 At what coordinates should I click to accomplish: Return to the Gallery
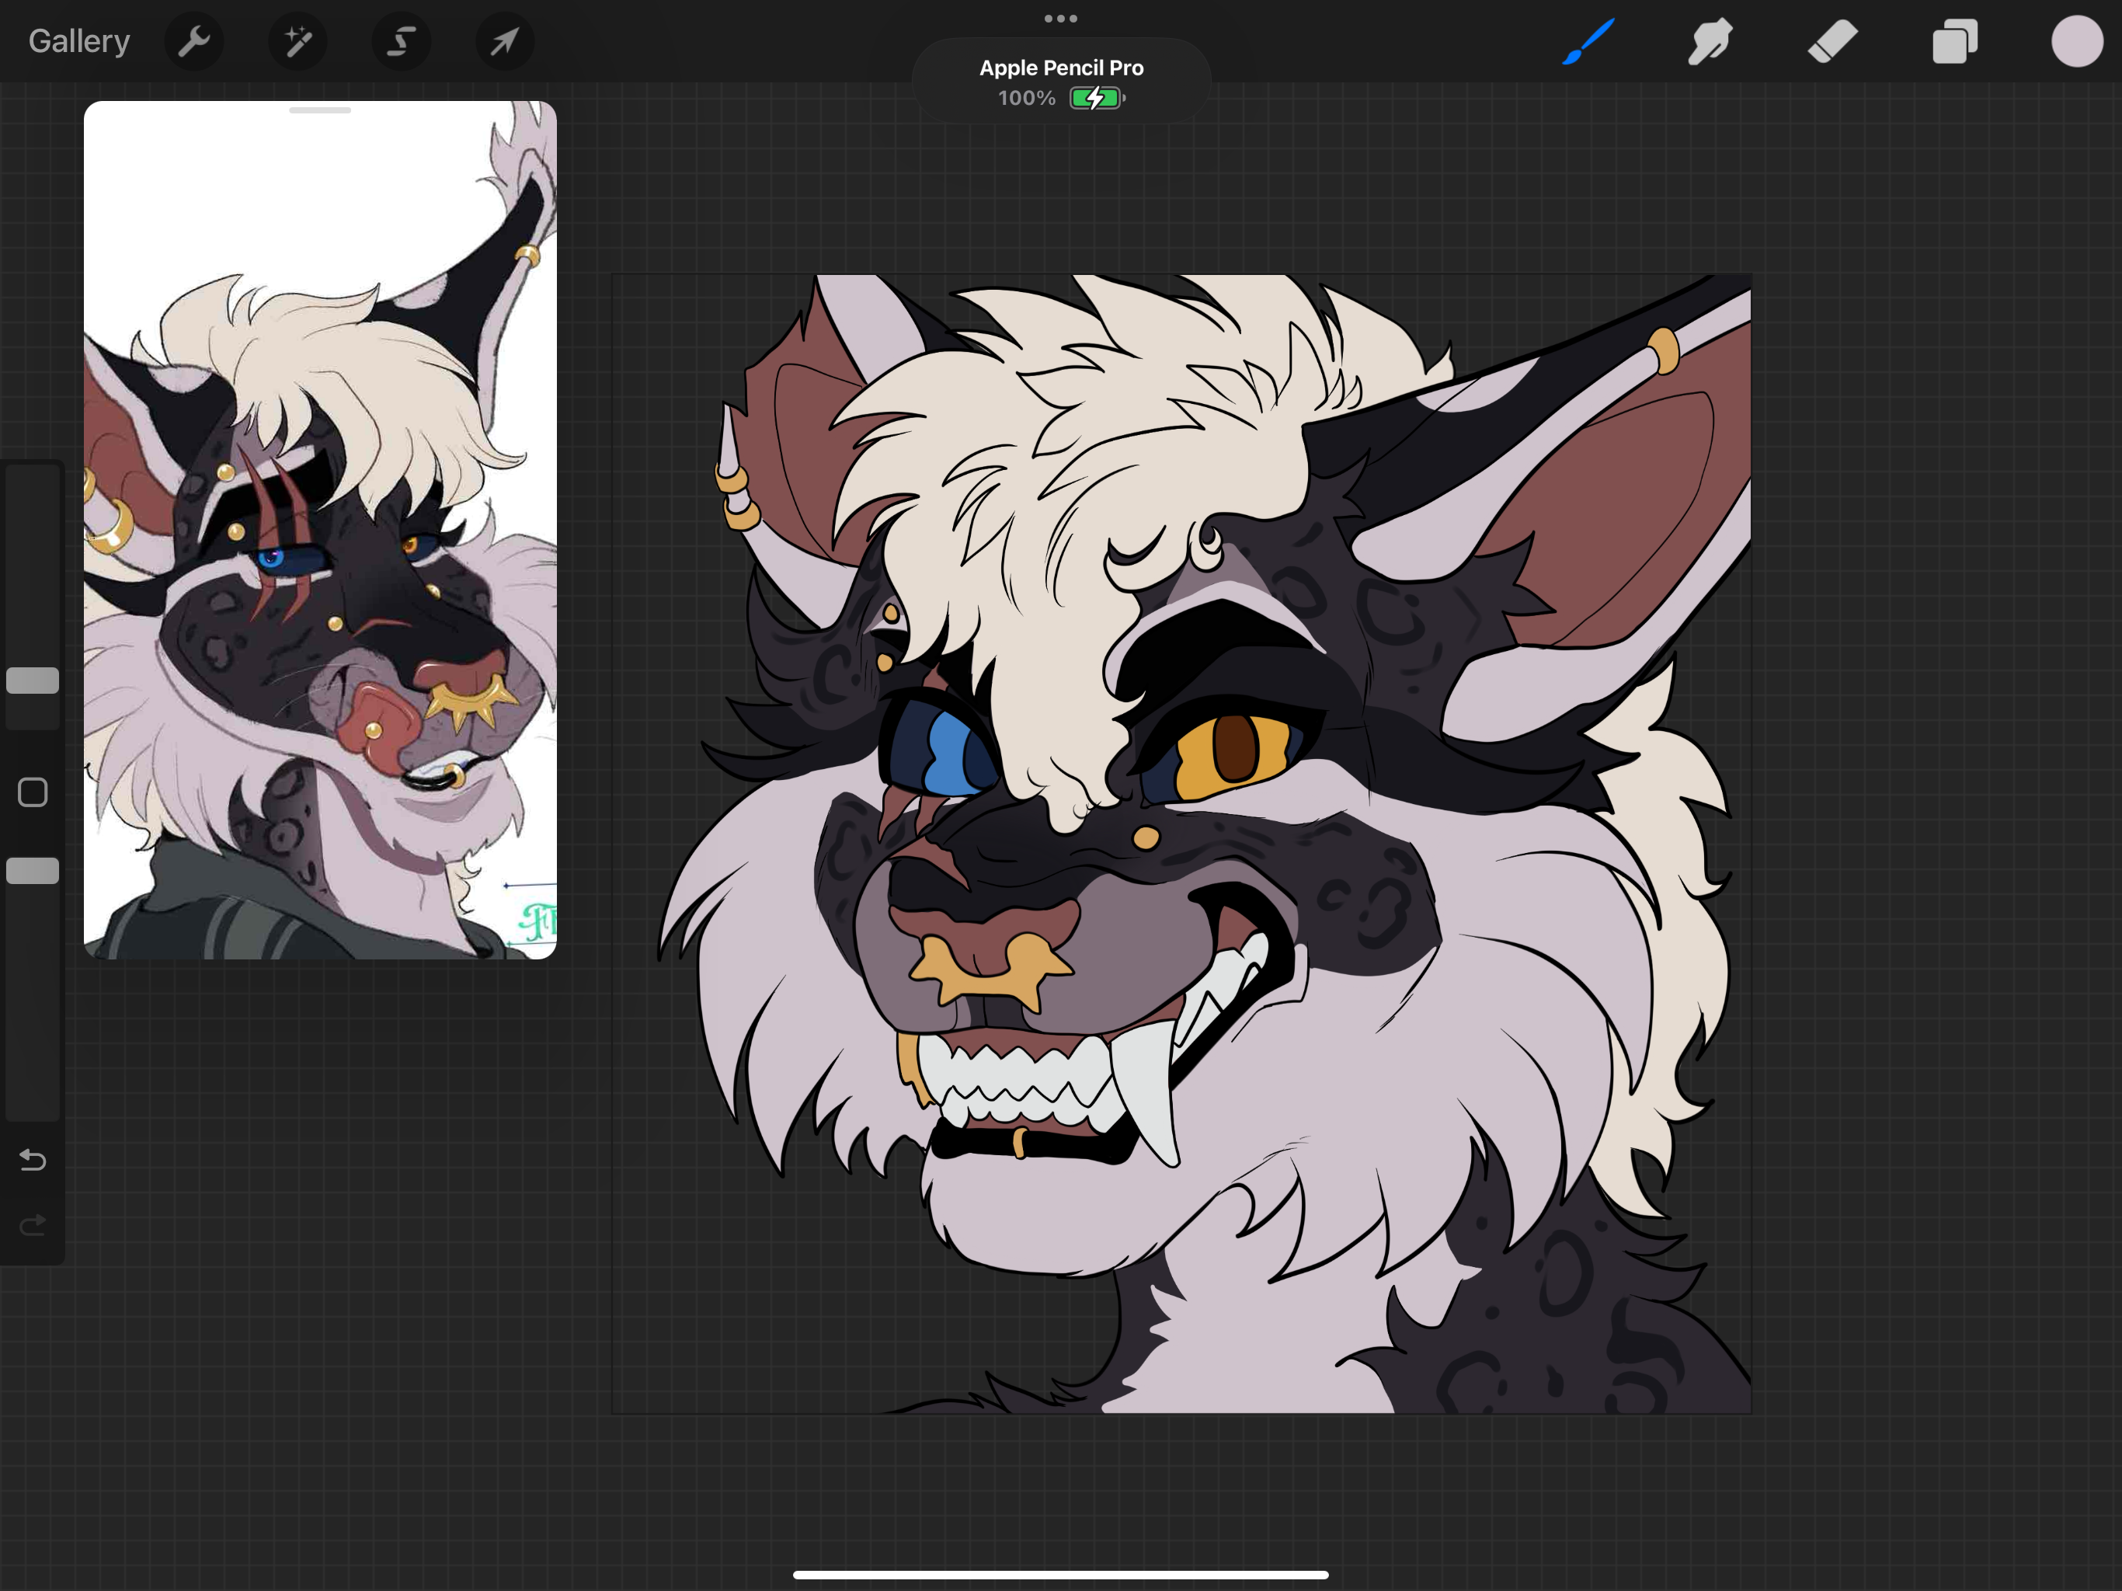coord(78,41)
